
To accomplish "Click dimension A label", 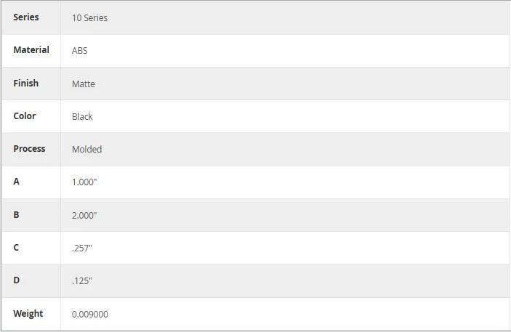I will click(x=16, y=181).
